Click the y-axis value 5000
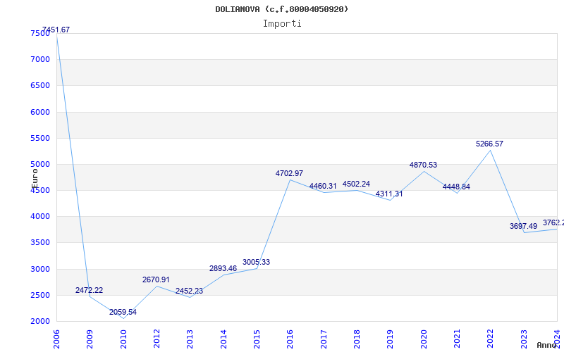 40,165
